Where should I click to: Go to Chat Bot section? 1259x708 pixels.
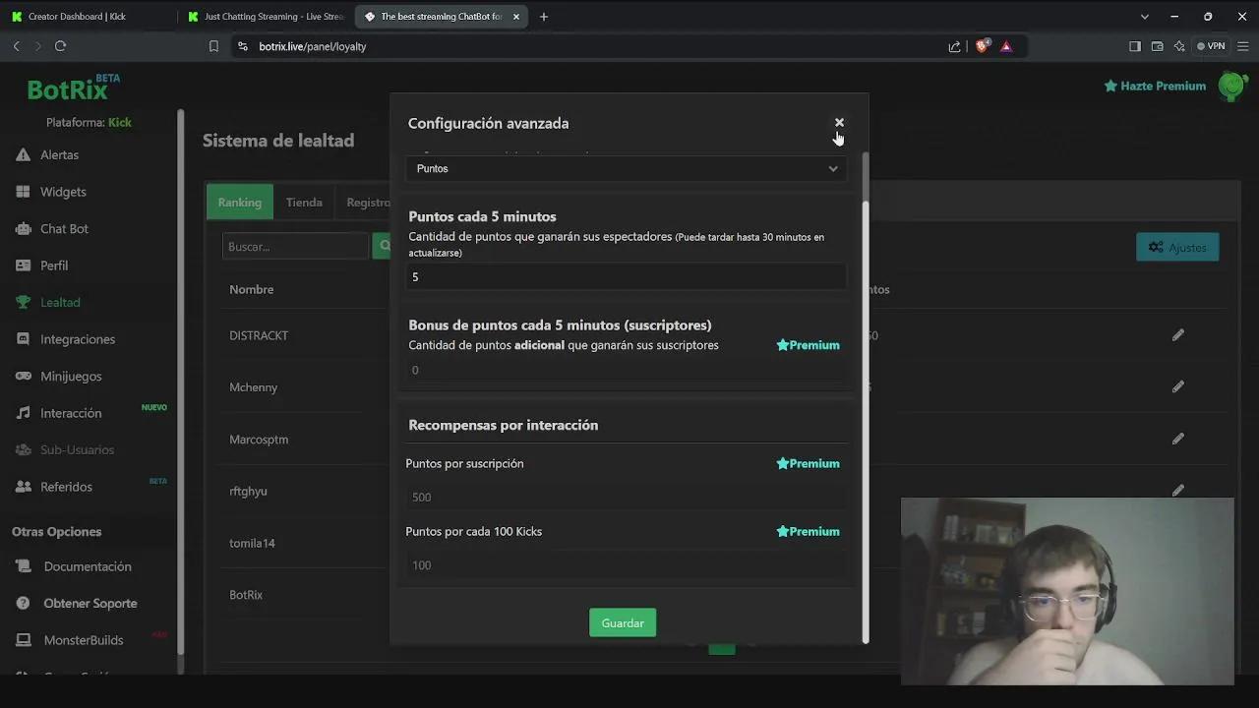pyautogui.click(x=64, y=229)
